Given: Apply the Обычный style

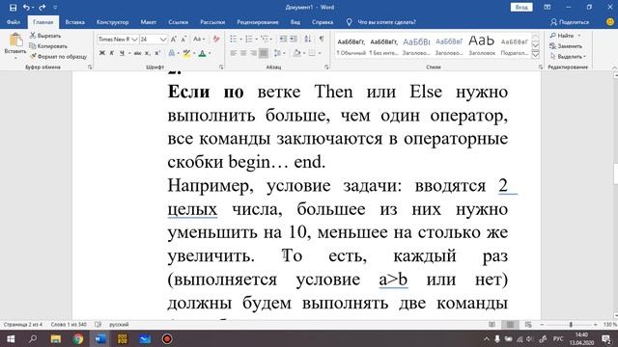Looking at the screenshot, I should [x=351, y=46].
